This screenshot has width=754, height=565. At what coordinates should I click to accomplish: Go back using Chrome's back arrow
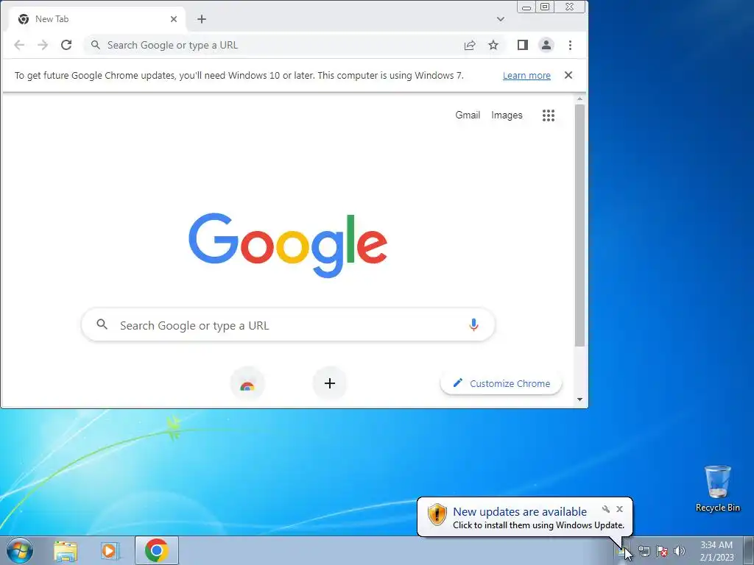19,45
